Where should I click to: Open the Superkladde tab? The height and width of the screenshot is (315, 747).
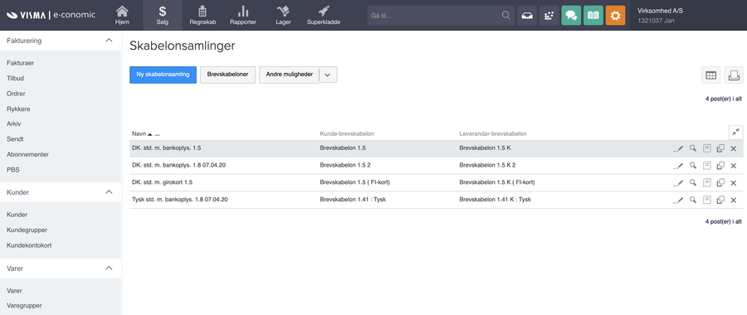(x=324, y=15)
